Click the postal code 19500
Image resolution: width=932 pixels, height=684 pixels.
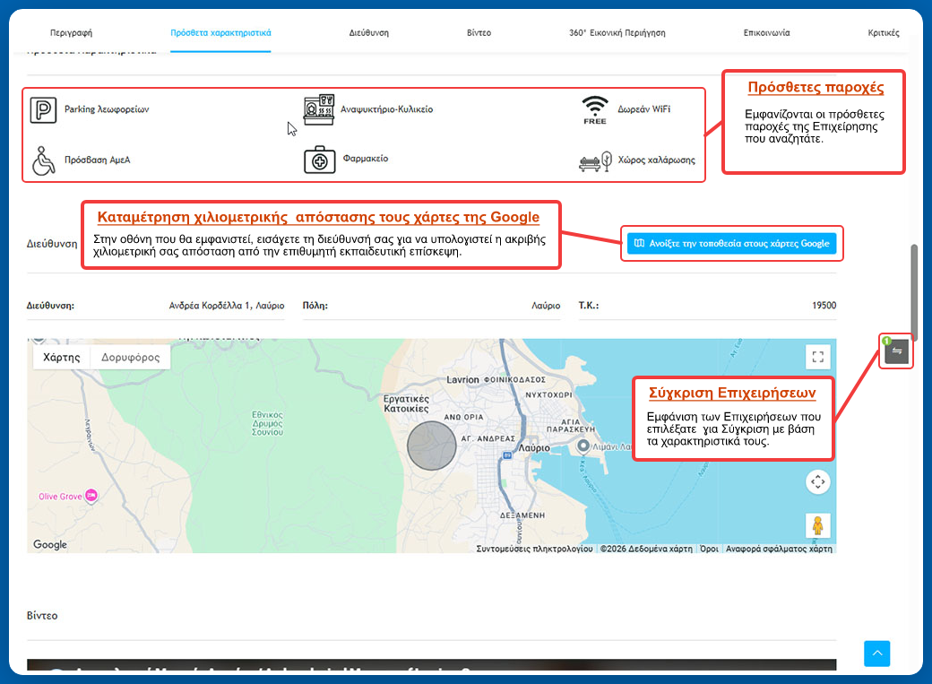[x=824, y=306]
